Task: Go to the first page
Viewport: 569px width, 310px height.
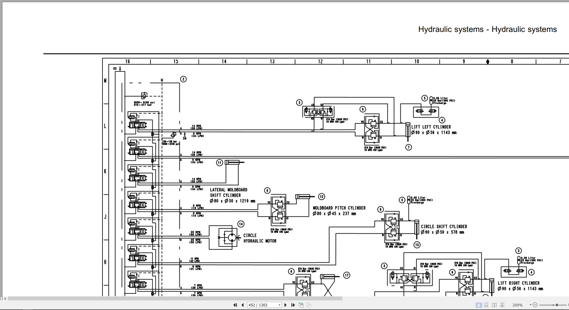Action: pyautogui.click(x=235, y=305)
